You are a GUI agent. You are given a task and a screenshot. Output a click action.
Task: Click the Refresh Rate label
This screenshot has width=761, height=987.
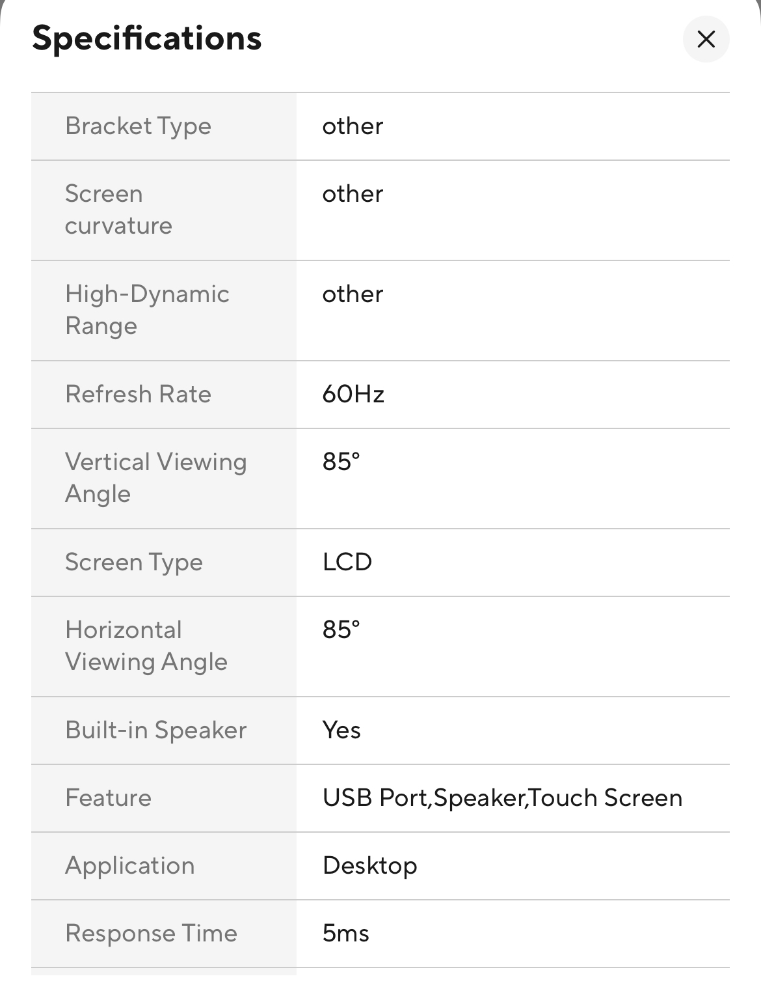click(138, 395)
